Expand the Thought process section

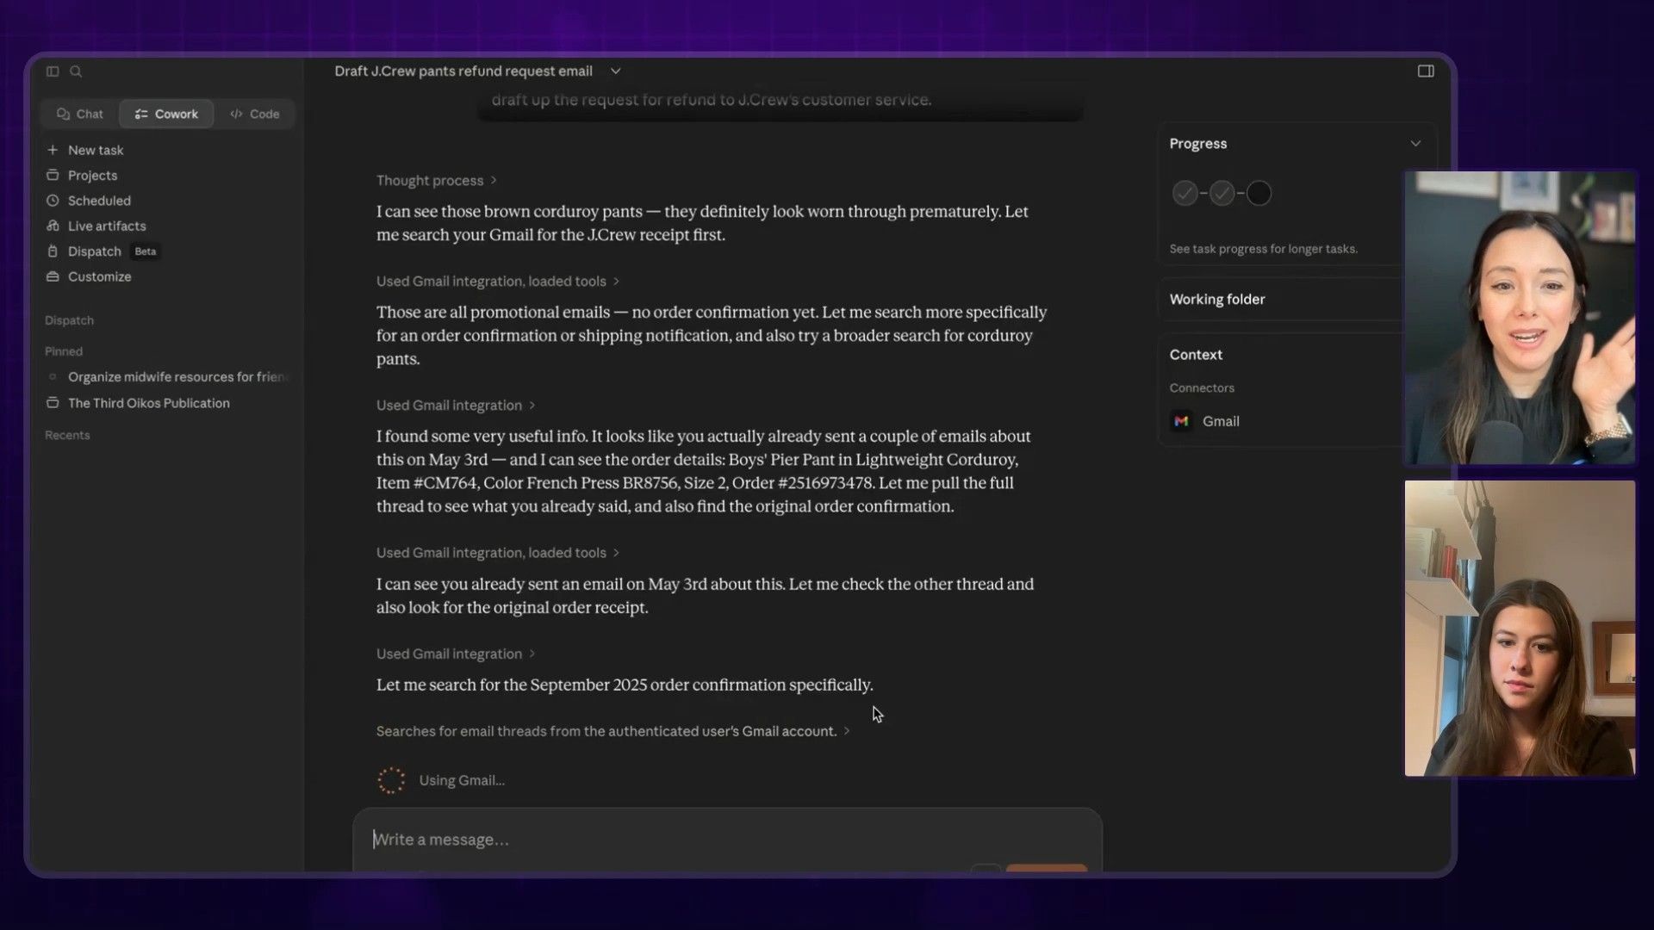[x=436, y=181]
